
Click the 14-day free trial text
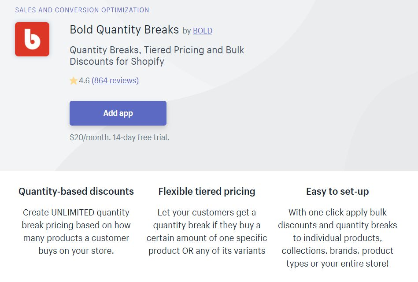[141, 137]
